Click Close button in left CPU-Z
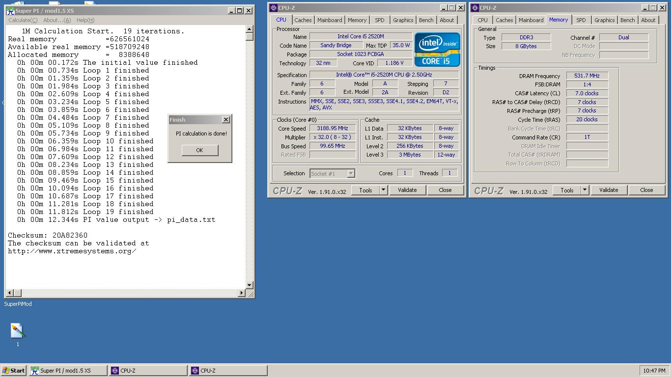This screenshot has height=377, width=671. (x=445, y=190)
